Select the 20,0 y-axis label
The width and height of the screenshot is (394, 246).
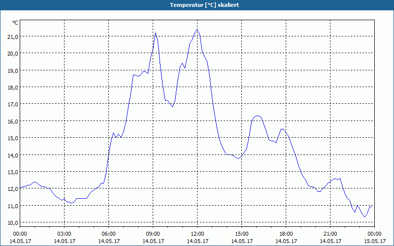click(x=13, y=54)
